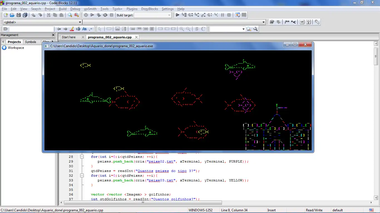The height and width of the screenshot is (213, 380).
Task: Click the Save all files icon
Action: coord(25,15)
